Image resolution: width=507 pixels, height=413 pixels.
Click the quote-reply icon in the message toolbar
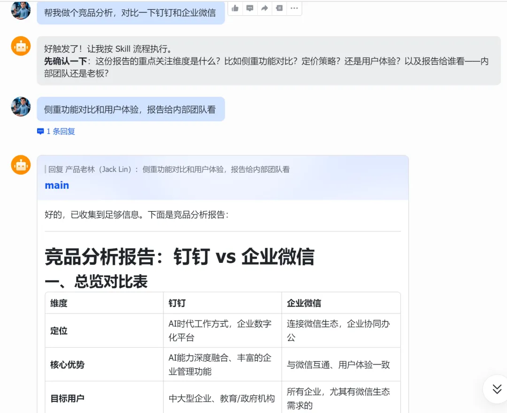click(279, 8)
